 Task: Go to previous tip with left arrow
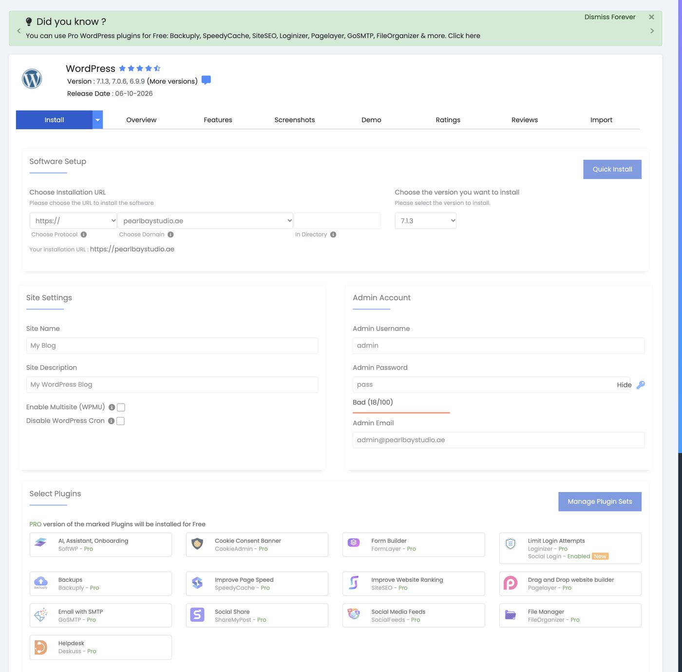pos(19,31)
